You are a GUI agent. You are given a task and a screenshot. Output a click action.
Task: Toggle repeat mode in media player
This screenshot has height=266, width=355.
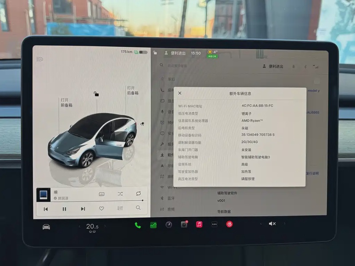point(138,194)
